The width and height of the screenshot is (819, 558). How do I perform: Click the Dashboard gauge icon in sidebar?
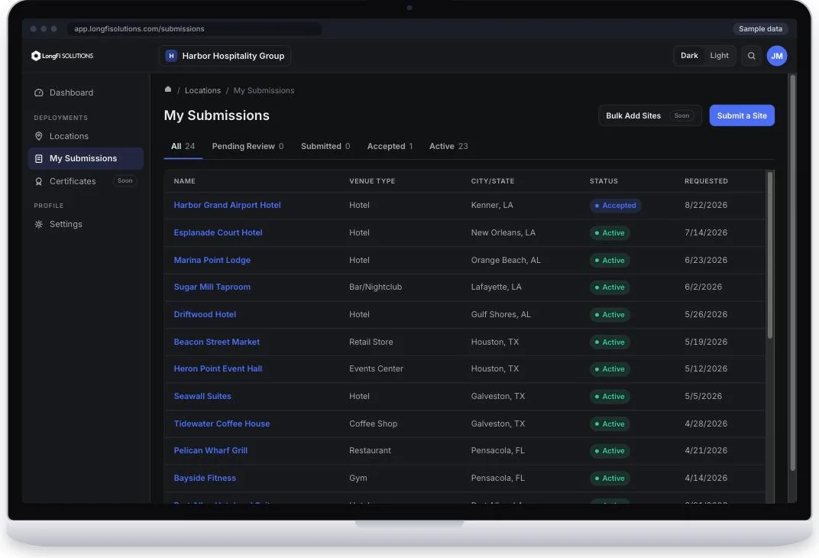pos(39,92)
